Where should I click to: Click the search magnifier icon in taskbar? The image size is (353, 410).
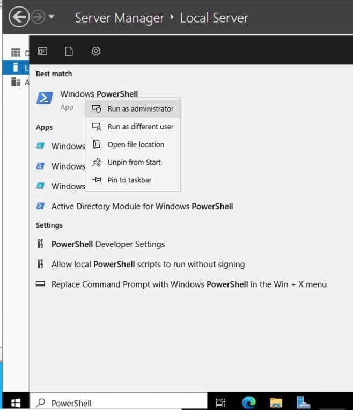click(x=41, y=402)
